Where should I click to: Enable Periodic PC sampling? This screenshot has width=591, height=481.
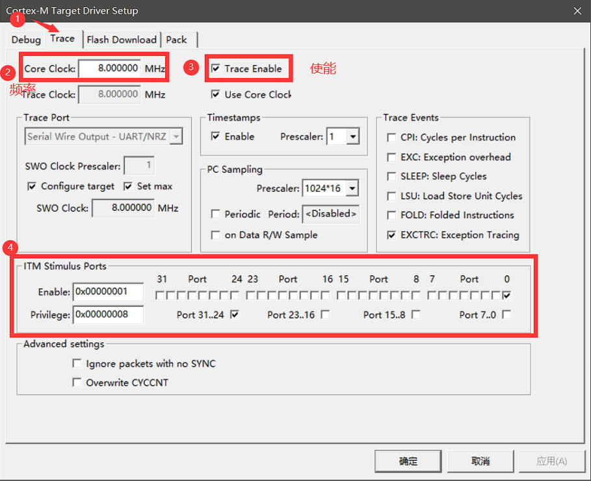click(216, 214)
